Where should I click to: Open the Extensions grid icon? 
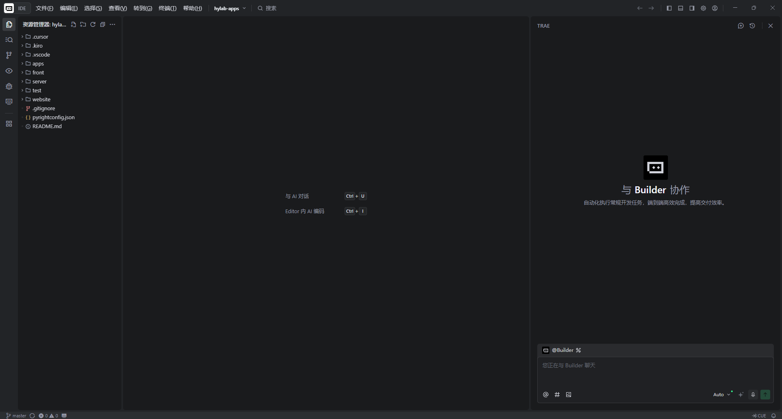pos(9,123)
